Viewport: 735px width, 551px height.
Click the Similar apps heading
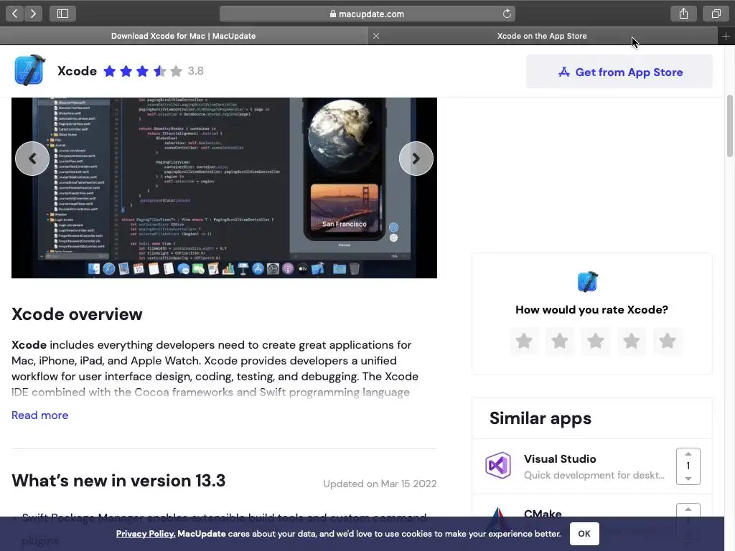[x=540, y=418]
